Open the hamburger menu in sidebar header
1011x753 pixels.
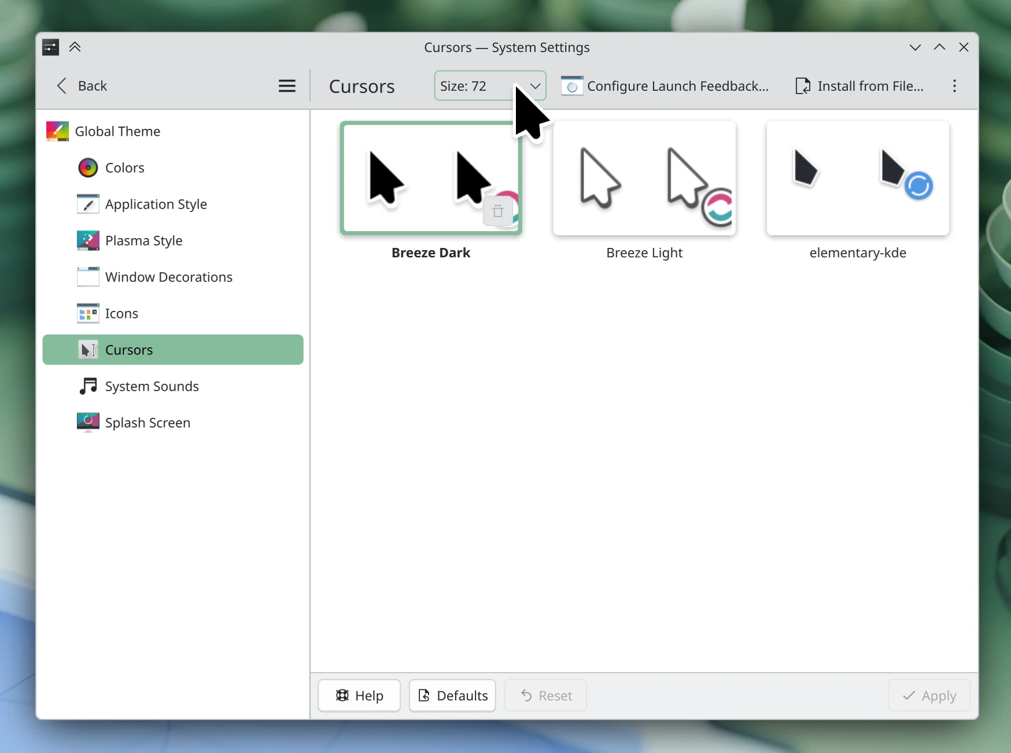tap(287, 86)
